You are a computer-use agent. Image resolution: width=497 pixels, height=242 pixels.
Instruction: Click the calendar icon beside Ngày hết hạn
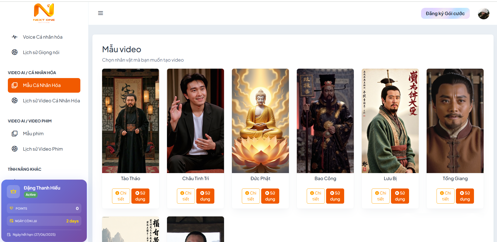coord(9,234)
